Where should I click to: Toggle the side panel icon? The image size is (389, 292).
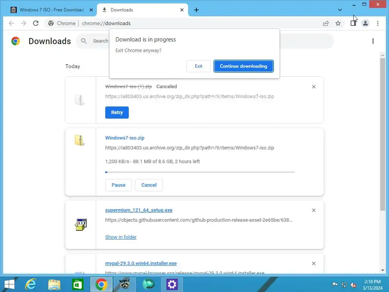(x=353, y=23)
